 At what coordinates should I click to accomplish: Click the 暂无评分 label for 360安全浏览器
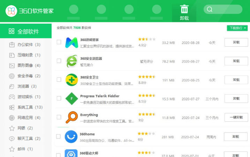pos(146,61)
